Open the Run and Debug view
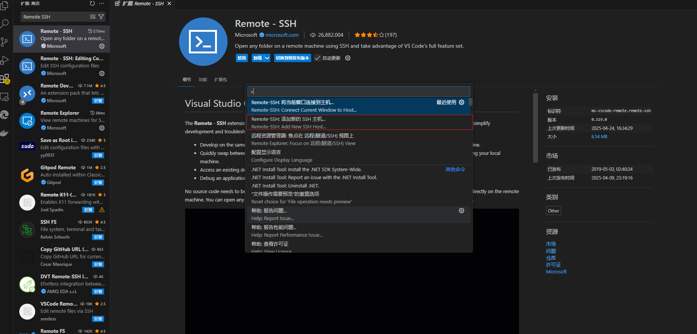697x334 pixels. tap(5, 60)
